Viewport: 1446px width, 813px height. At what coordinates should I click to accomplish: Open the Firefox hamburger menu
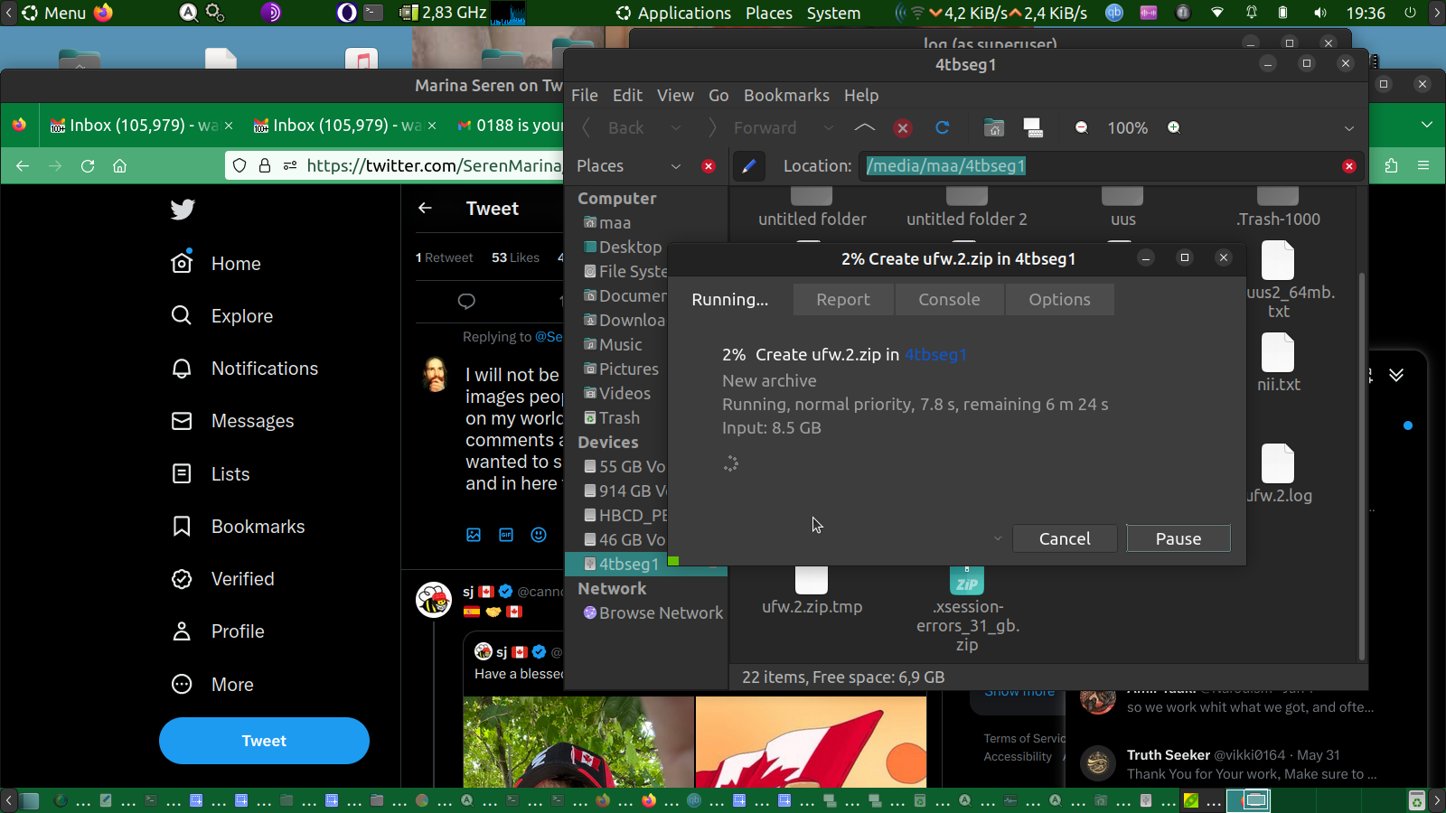[x=1423, y=166]
